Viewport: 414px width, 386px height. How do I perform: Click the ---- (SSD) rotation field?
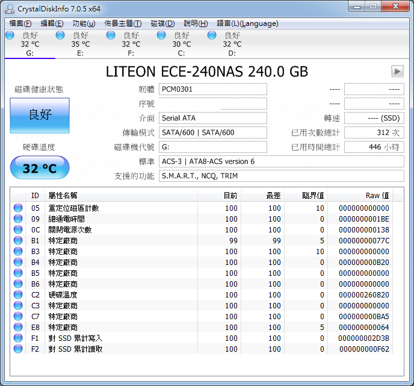point(374,118)
